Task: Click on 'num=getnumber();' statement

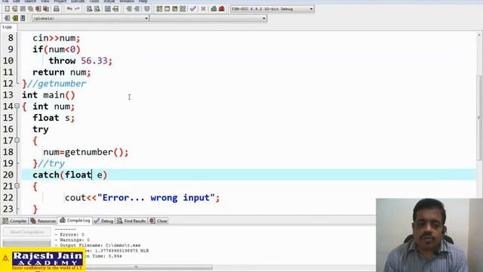Action: click(85, 152)
